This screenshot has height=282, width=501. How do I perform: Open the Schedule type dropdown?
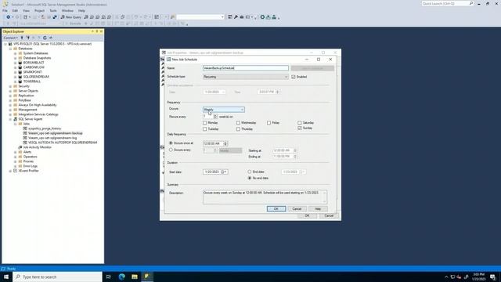click(x=245, y=77)
